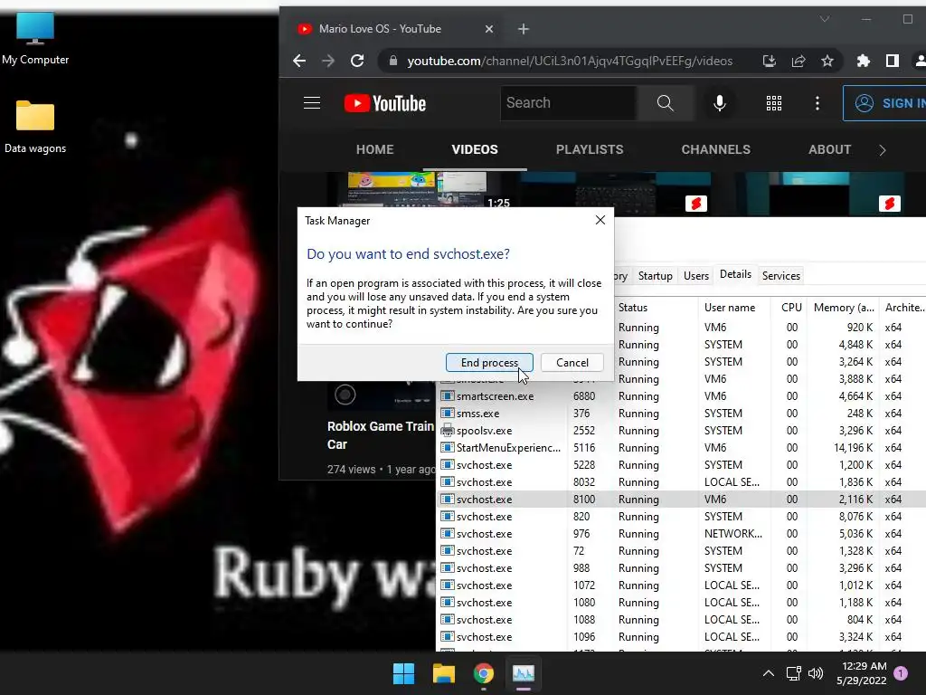Image resolution: width=926 pixels, height=695 pixels.
Task: Reload the YouTube page
Action: (356, 61)
